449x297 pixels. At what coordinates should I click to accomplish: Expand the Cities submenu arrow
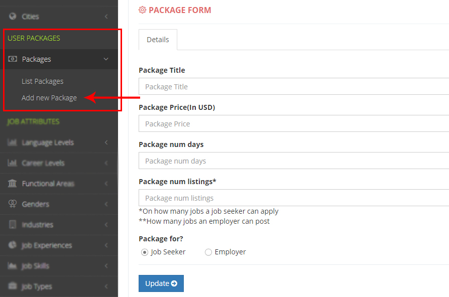coord(106,17)
